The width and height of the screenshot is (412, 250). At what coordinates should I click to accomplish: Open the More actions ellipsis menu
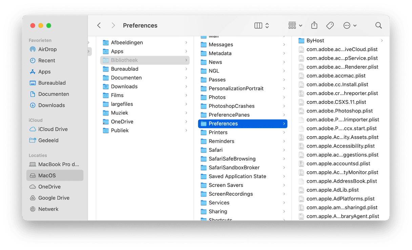(x=350, y=25)
